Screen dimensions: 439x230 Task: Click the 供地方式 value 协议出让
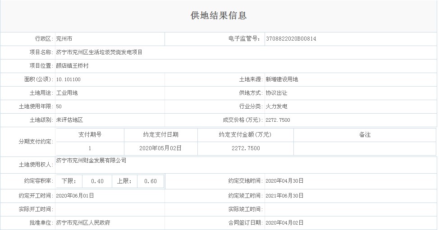(276, 93)
